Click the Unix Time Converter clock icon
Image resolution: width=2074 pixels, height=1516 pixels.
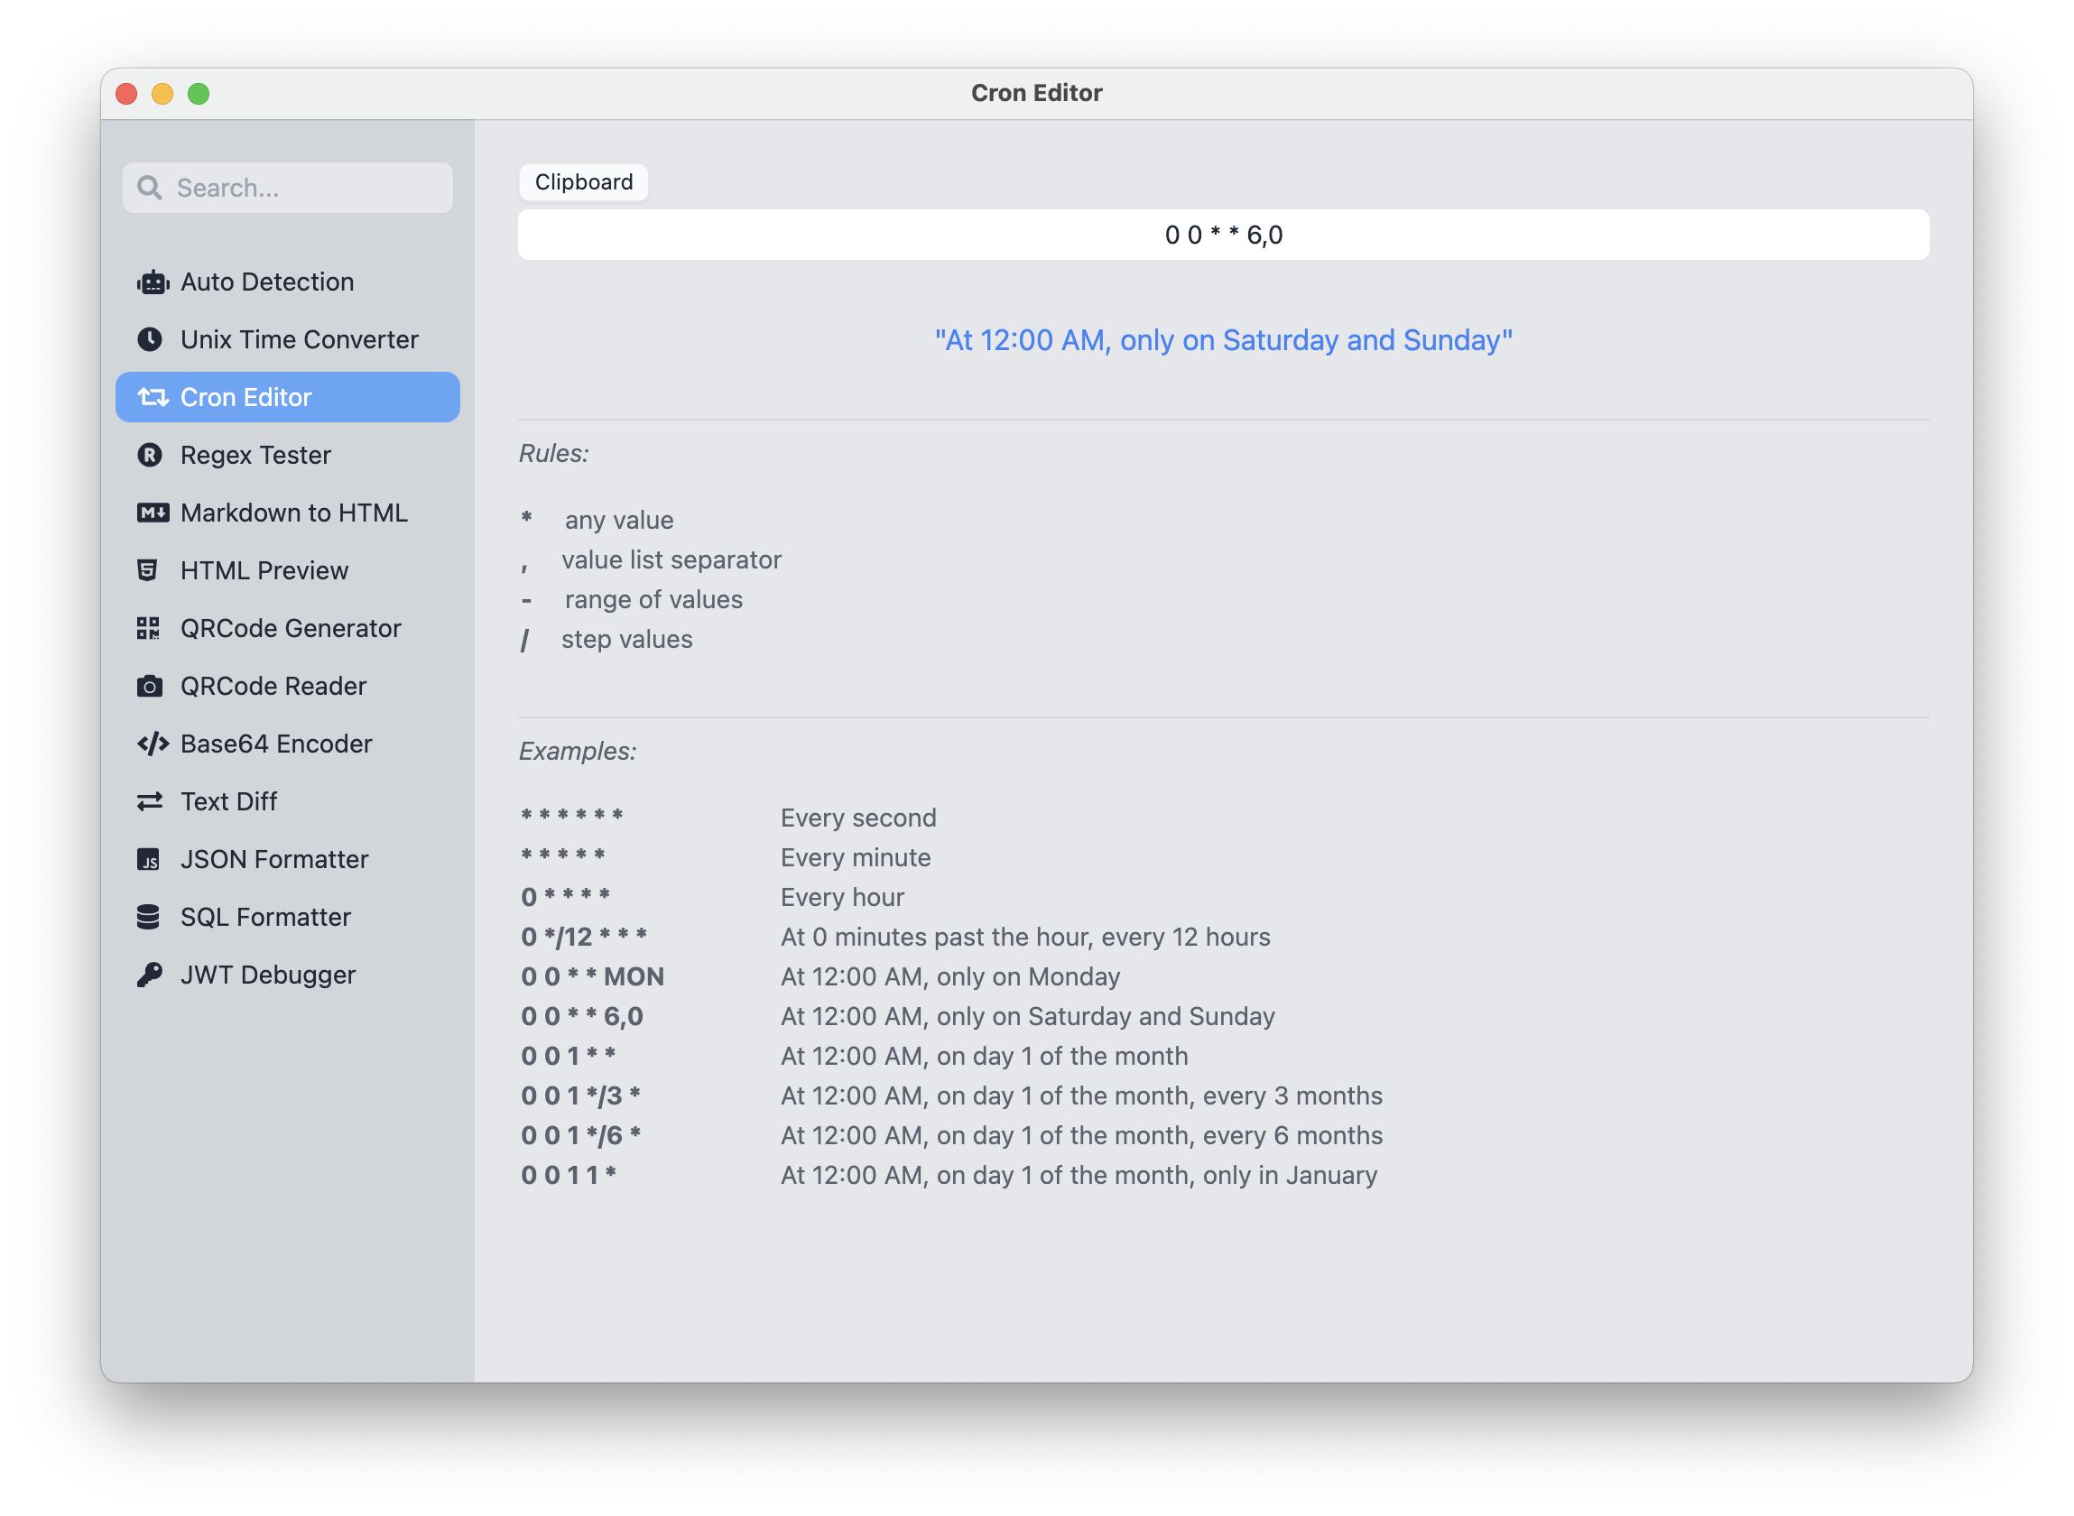150,339
